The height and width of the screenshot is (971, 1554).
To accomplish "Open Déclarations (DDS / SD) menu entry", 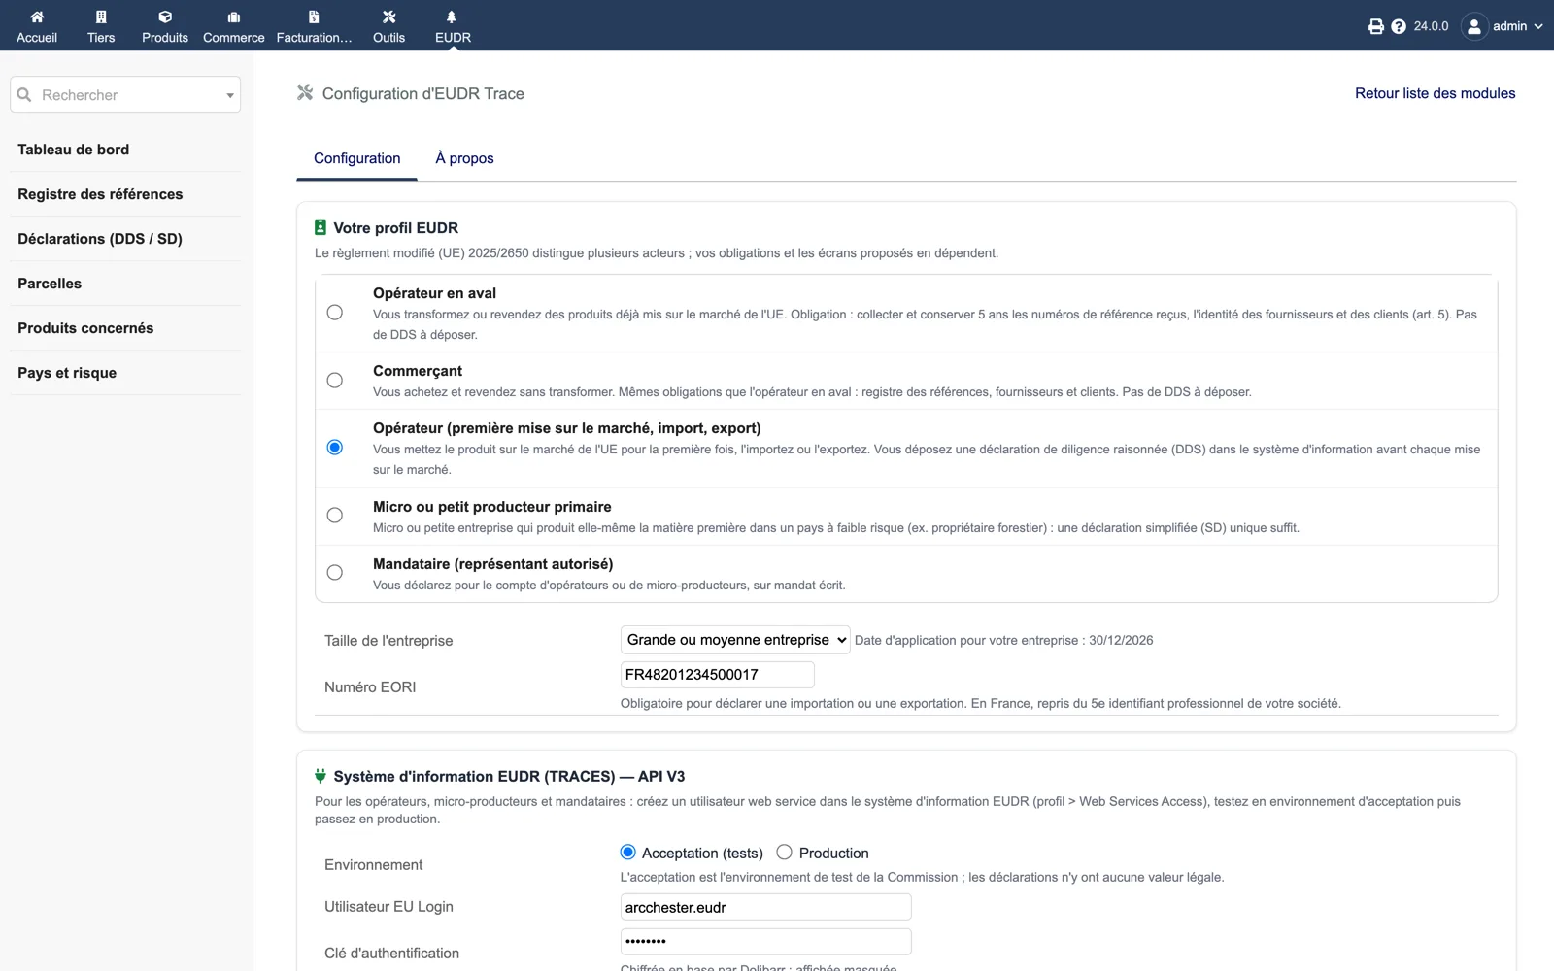I will pos(100,239).
